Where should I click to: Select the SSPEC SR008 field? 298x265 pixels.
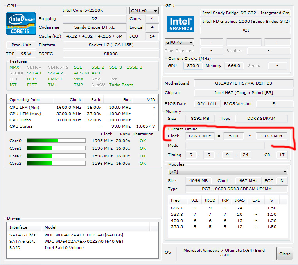111,54
